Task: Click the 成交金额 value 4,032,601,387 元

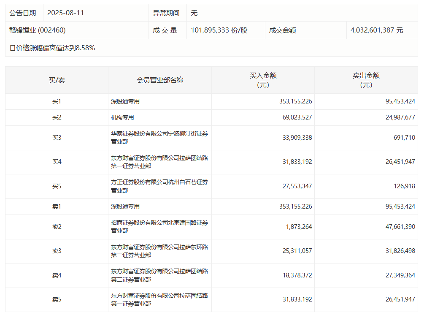Action: click(x=376, y=30)
